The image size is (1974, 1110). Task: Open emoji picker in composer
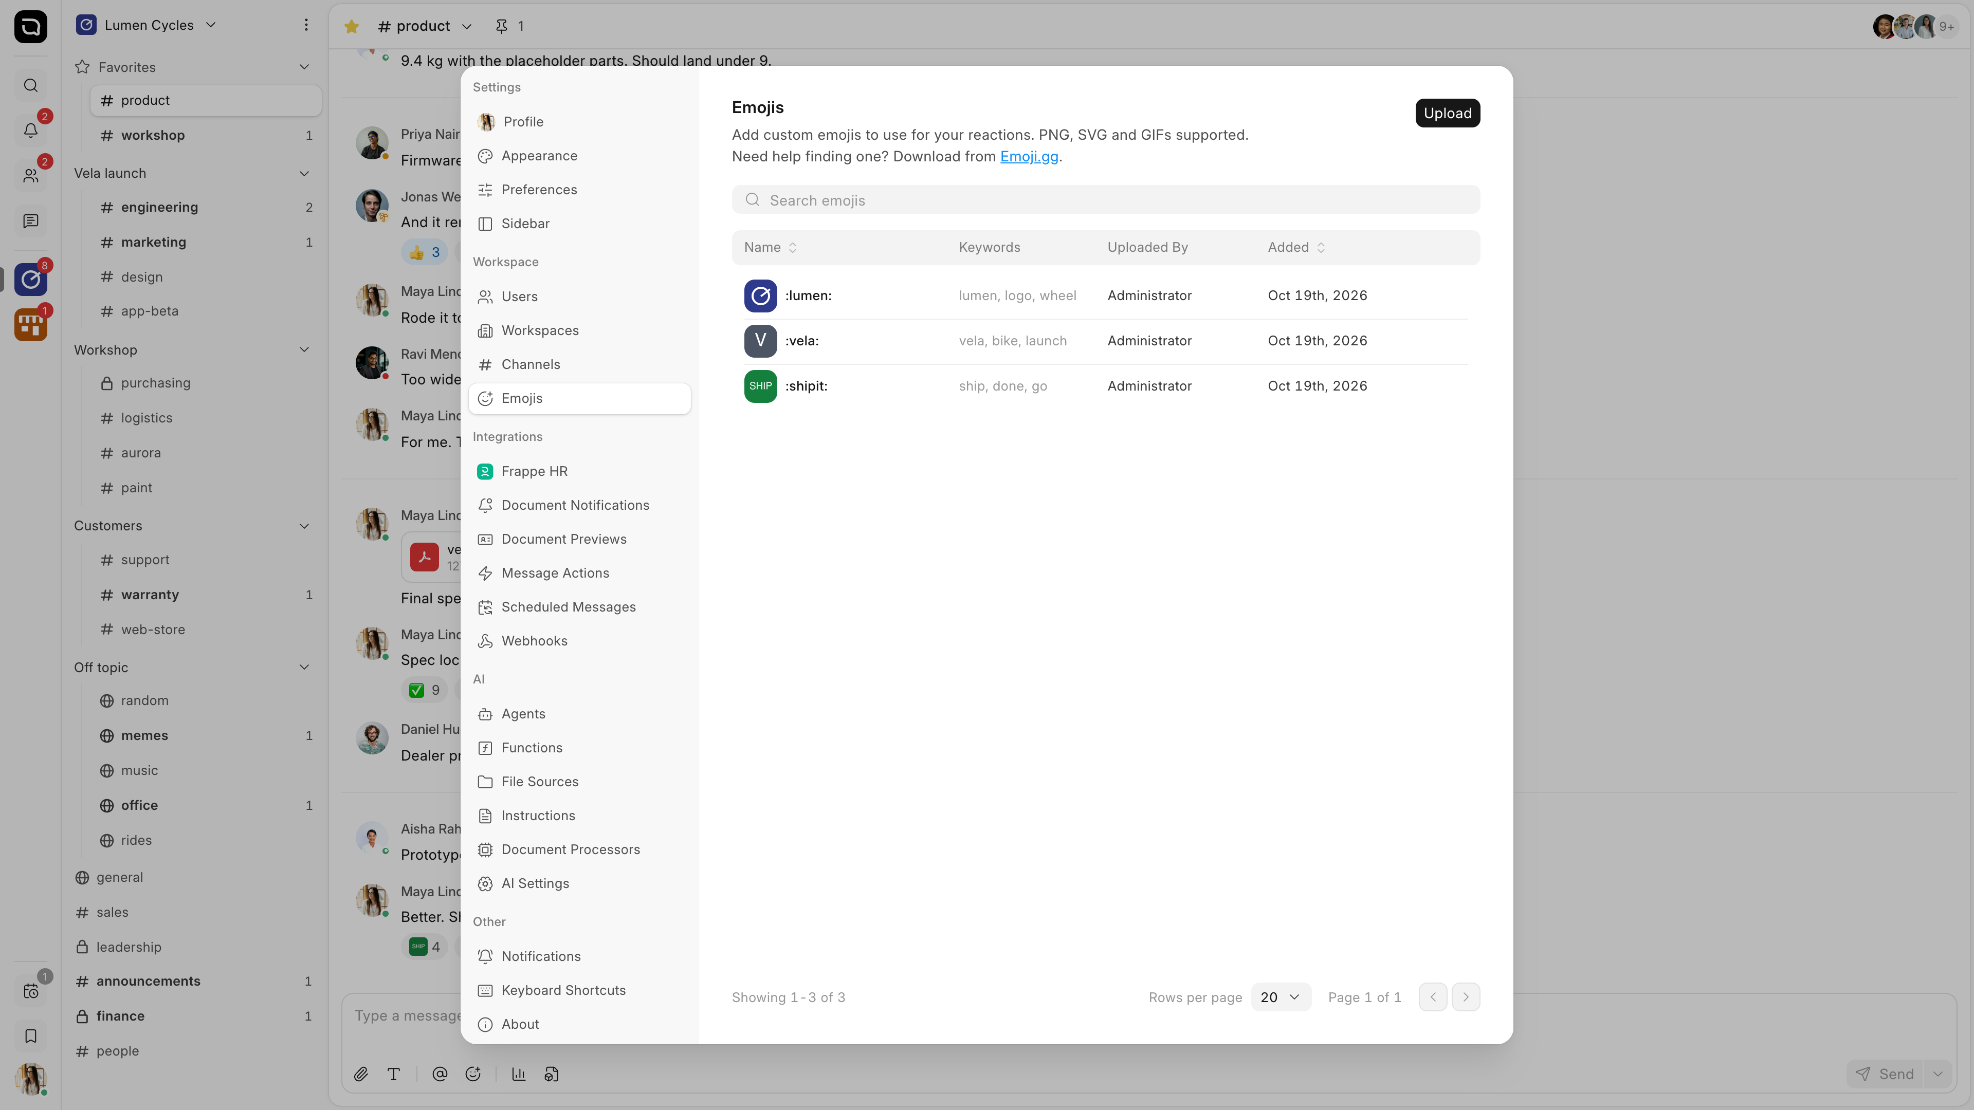pyautogui.click(x=473, y=1074)
